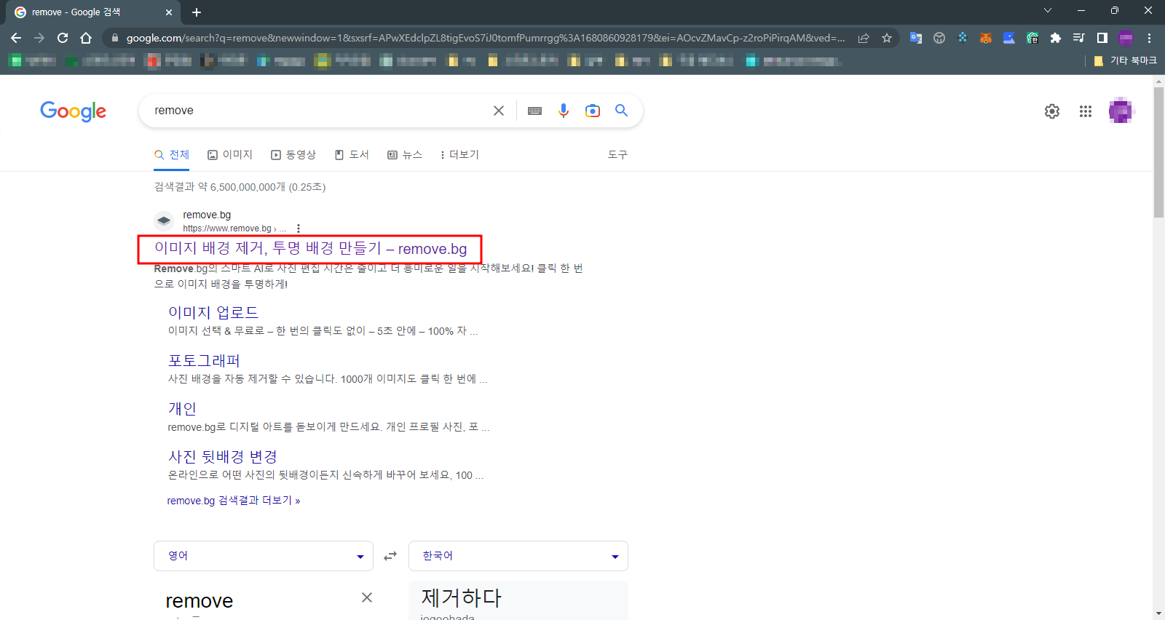Open the 도구 search tools

(617, 155)
